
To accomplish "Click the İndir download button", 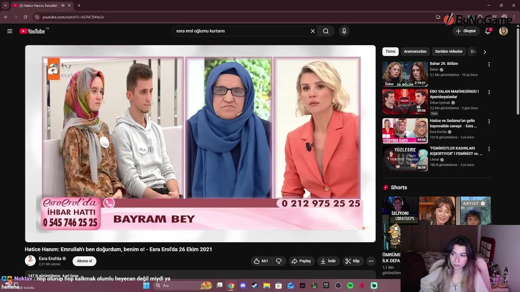I will 328,261.
